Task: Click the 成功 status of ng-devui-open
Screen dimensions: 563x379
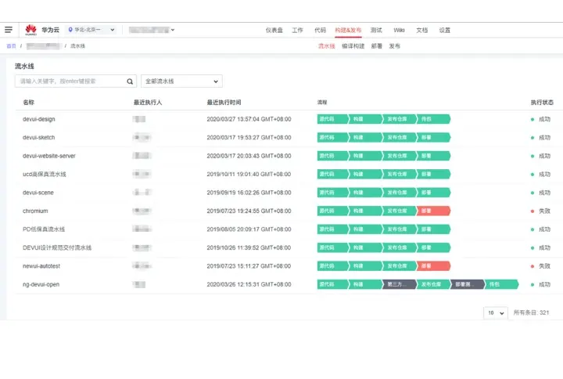Action: [x=541, y=284]
